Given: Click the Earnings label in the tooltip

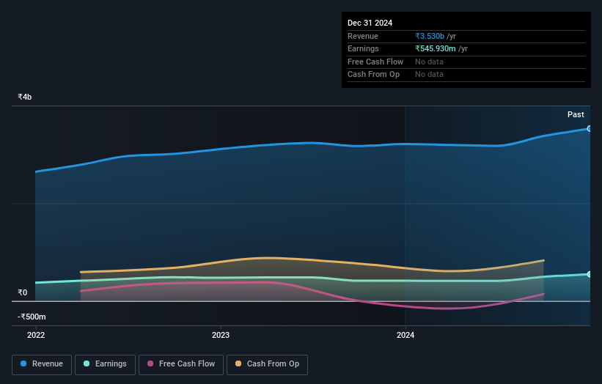Looking at the screenshot, I should coord(363,48).
